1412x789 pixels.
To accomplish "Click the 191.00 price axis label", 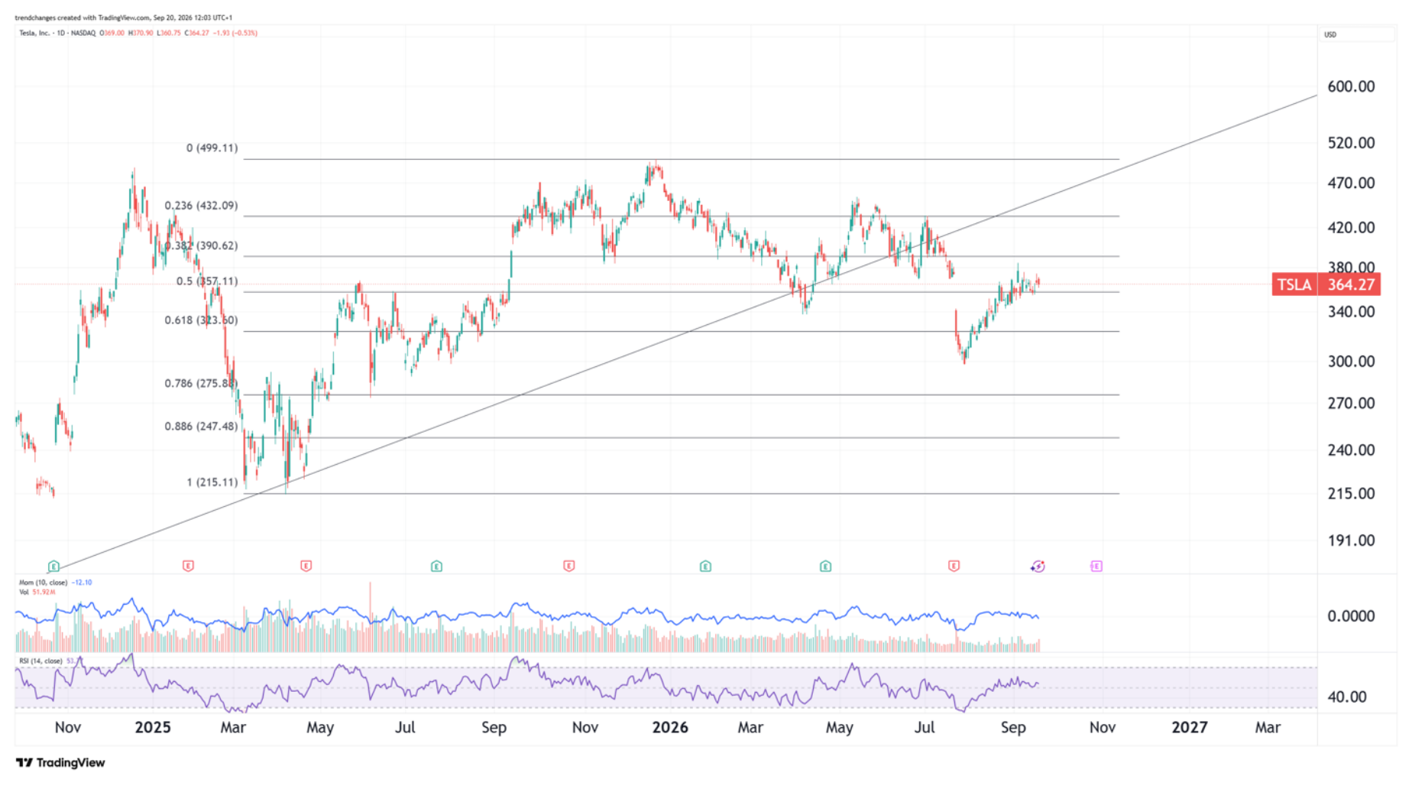I will point(1351,541).
